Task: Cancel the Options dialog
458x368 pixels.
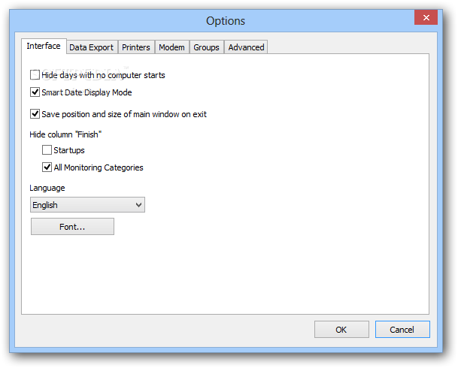Action: tap(402, 330)
